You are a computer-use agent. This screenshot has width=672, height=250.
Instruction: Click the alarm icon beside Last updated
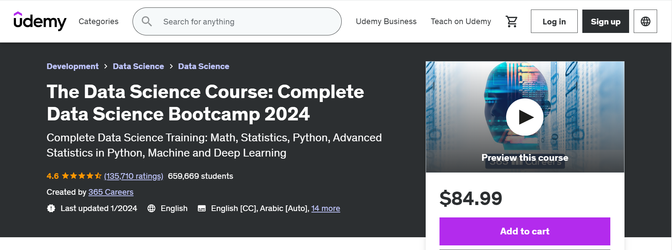tap(51, 208)
